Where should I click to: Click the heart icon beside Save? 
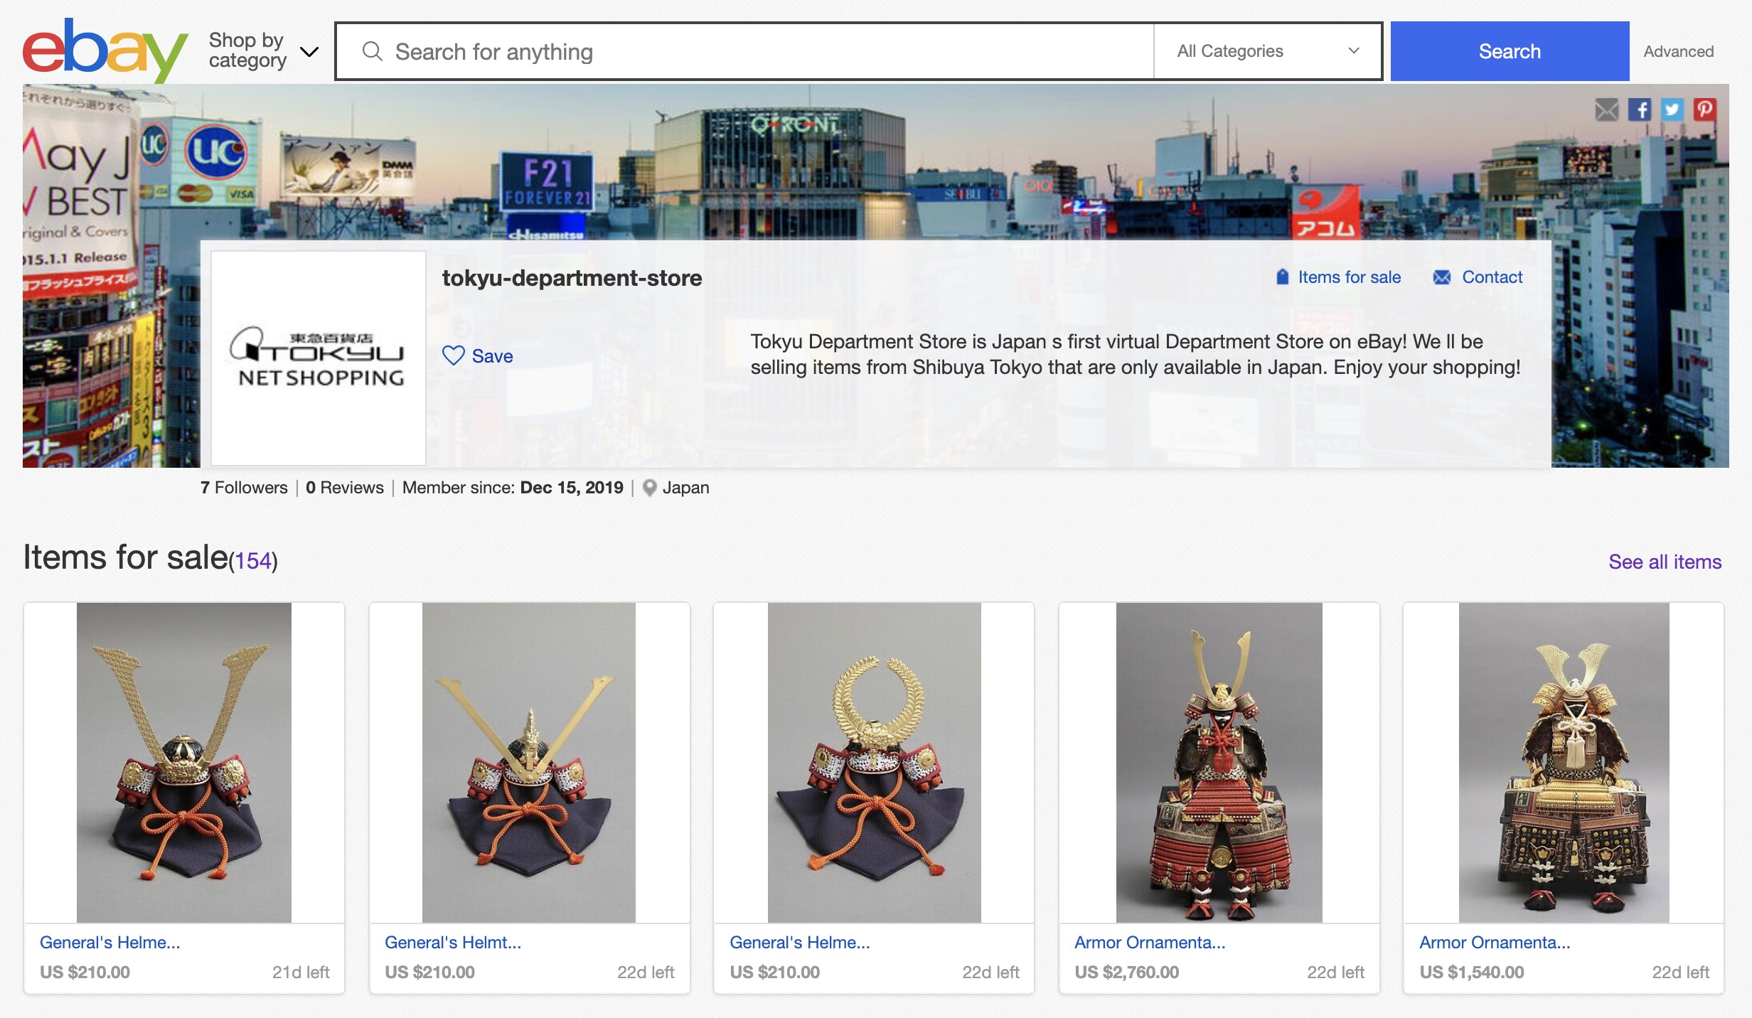pos(454,355)
